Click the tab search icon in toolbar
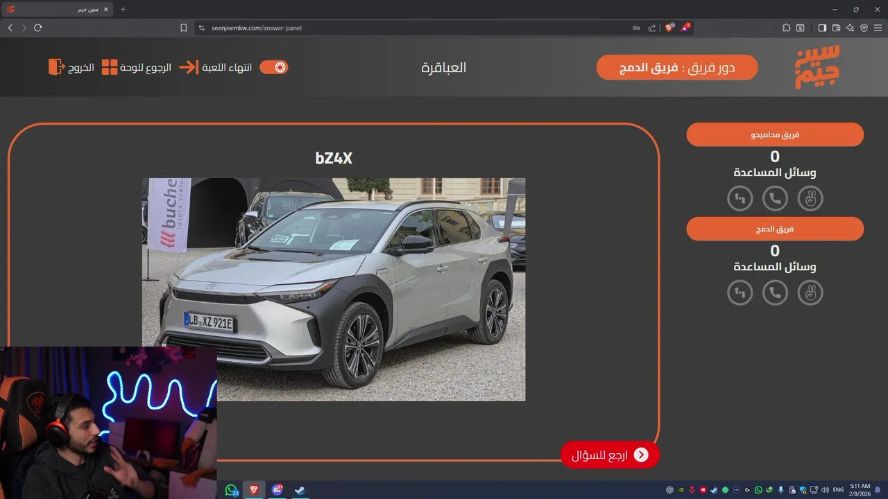Viewport: 888px width, 499px height. click(x=801, y=28)
